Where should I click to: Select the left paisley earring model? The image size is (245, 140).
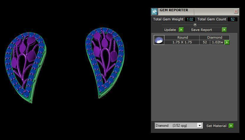click(25, 67)
